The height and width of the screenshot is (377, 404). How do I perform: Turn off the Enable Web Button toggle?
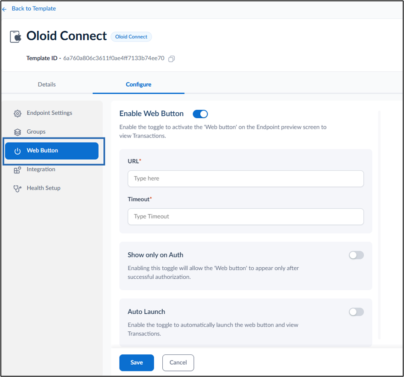[200, 114]
